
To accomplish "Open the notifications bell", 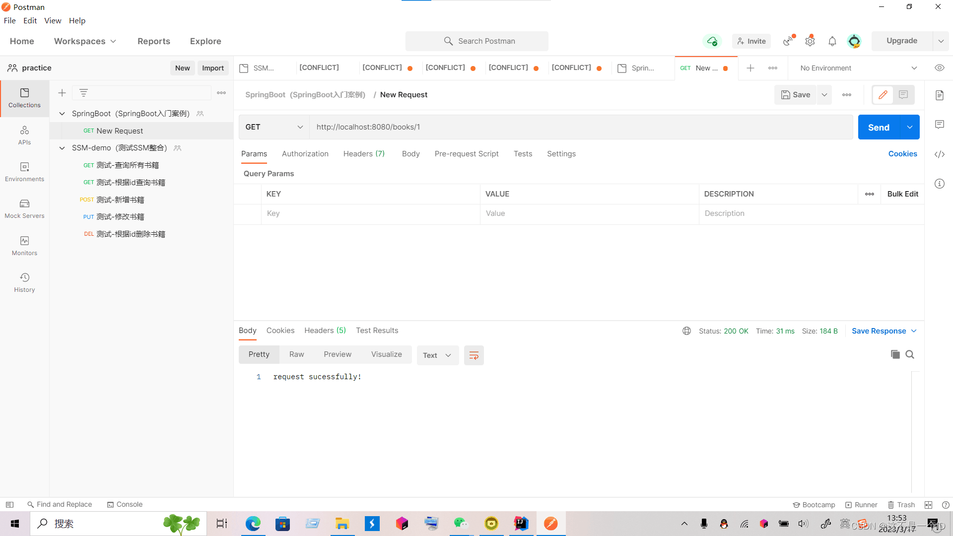I will 832,41.
